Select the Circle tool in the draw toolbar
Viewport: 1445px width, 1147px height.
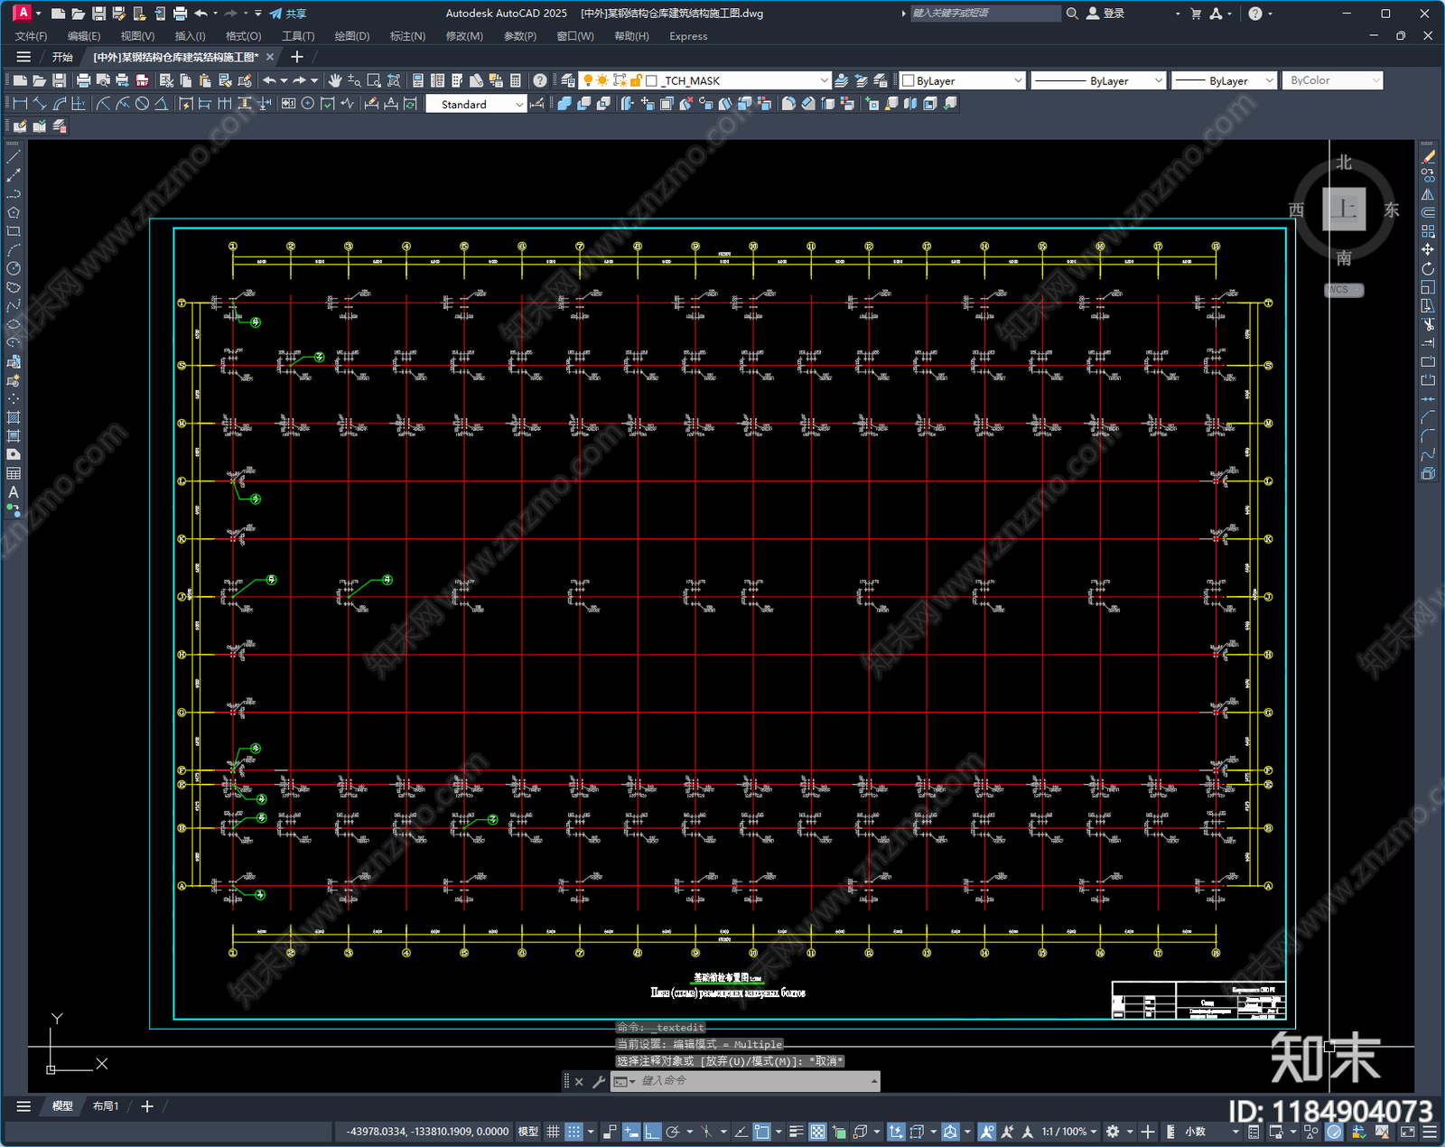click(13, 268)
